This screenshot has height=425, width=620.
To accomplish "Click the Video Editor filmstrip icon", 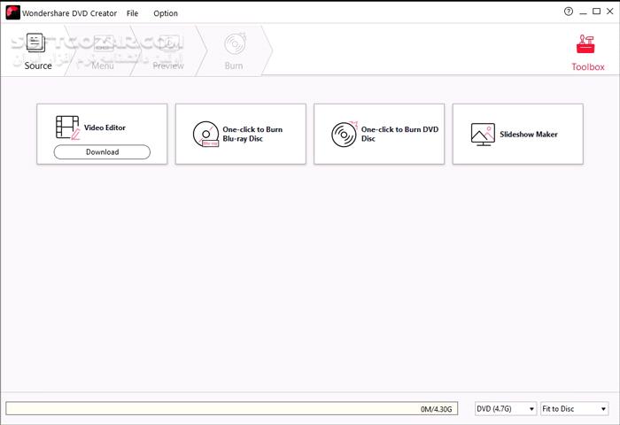I will coord(67,127).
